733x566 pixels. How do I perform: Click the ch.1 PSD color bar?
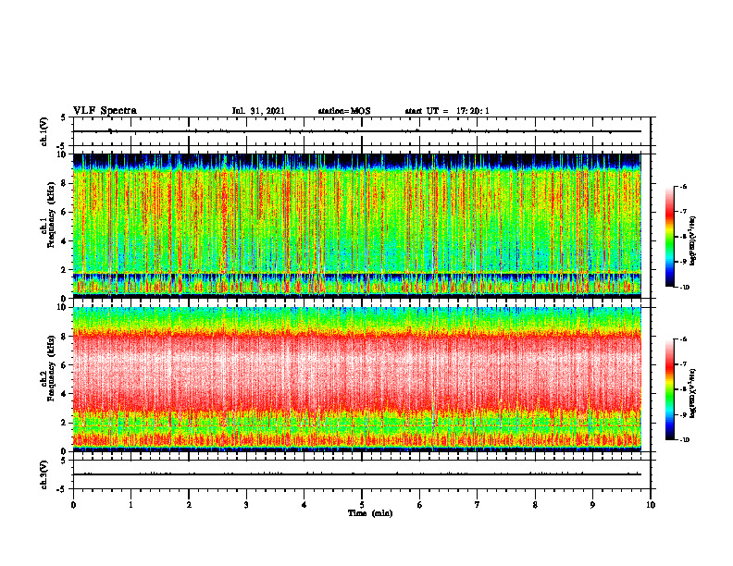point(669,237)
